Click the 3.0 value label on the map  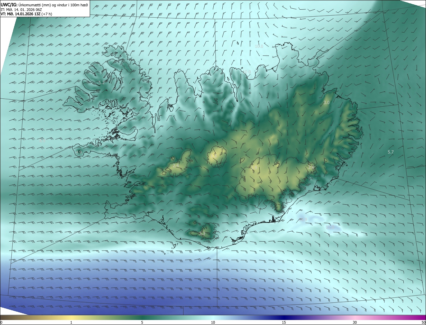coord(326,103)
